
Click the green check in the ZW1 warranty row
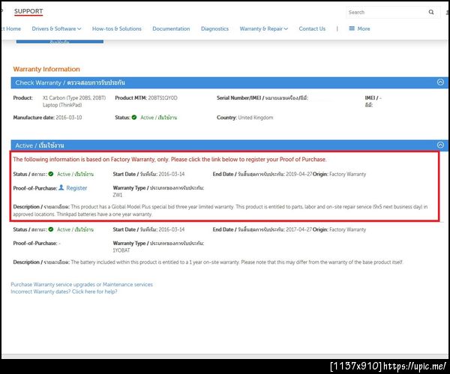coord(51,174)
